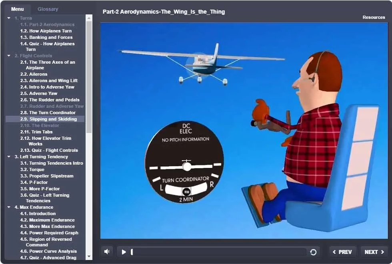Open 2.13. Quiz - Flight Controls
This screenshot has width=392, height=264.
coord(49,150)
